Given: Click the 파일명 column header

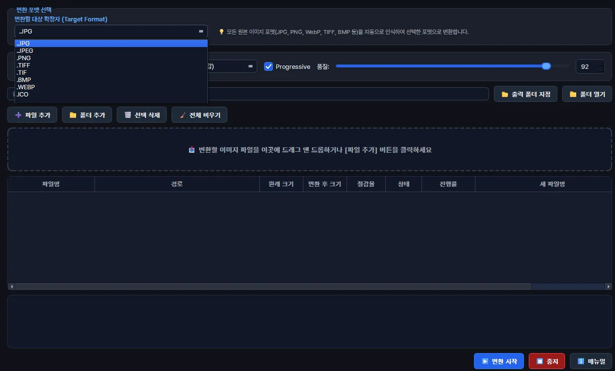Looking at the screenshot, I should pos(51,184).
